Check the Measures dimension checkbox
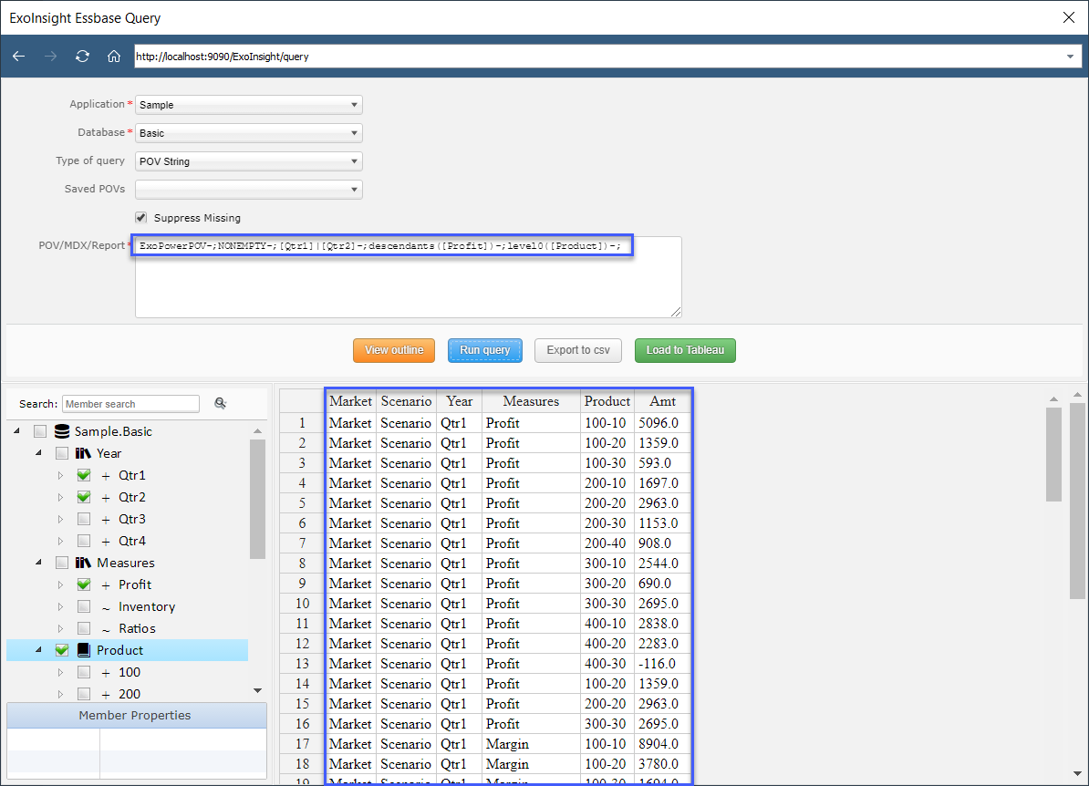Image resolution: width=1089 pixels, height=786 pixels. point(62,564)
